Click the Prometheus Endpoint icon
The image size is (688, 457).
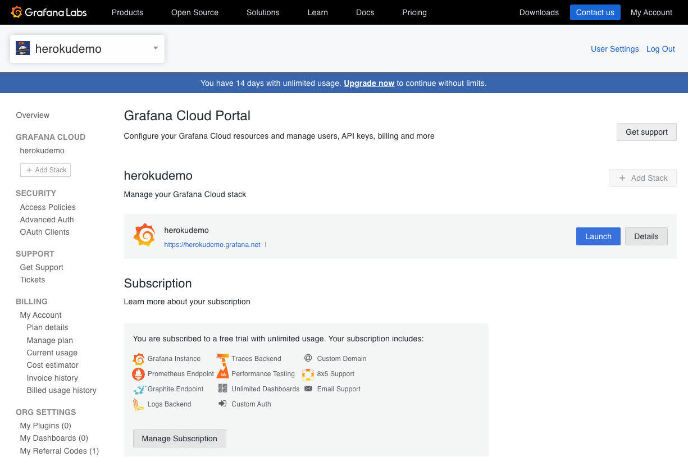(x=139, y=374)
